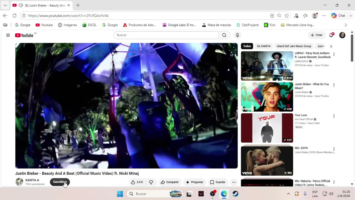Click the YouTube search magnifier button

[x=224, y=35]
